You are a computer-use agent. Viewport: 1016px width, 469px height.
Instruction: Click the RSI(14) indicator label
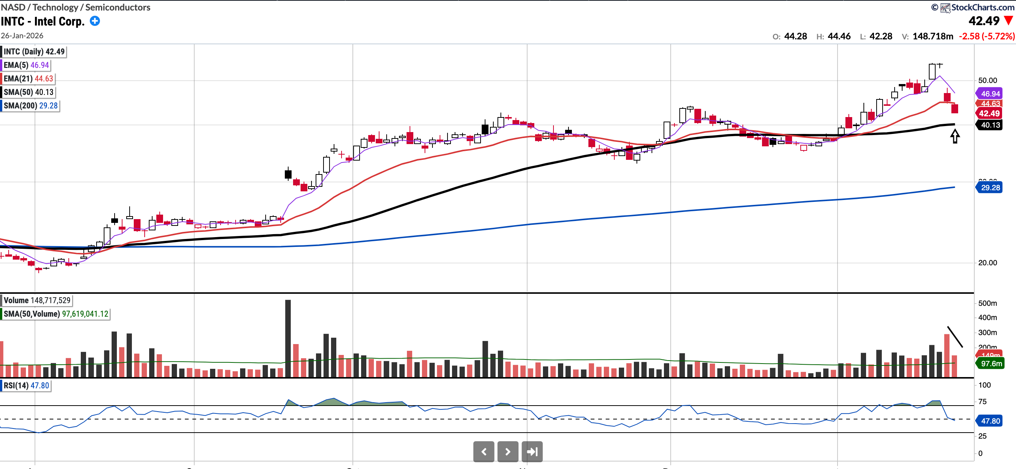26,385
